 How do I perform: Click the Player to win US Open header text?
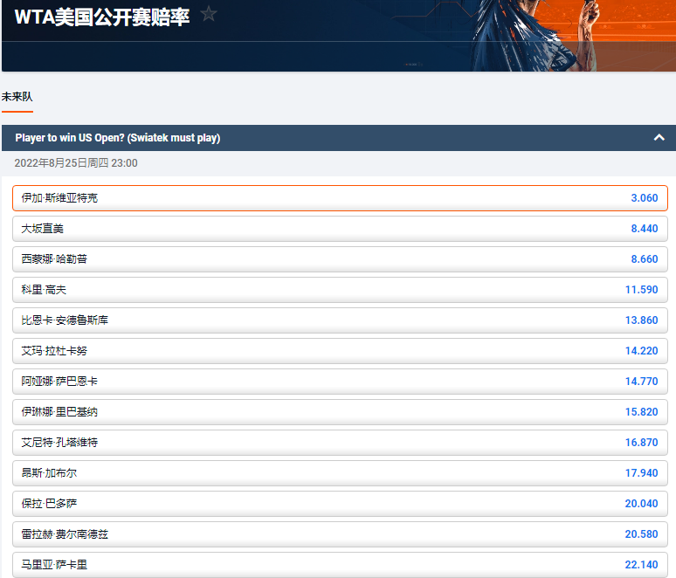click(x=118, y=138)
